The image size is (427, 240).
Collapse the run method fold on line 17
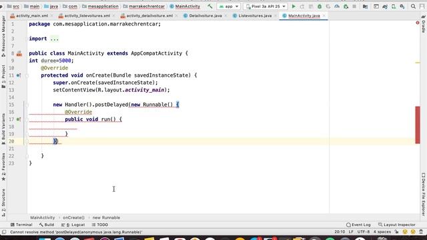pyautogui.click(x=27, y=119)
